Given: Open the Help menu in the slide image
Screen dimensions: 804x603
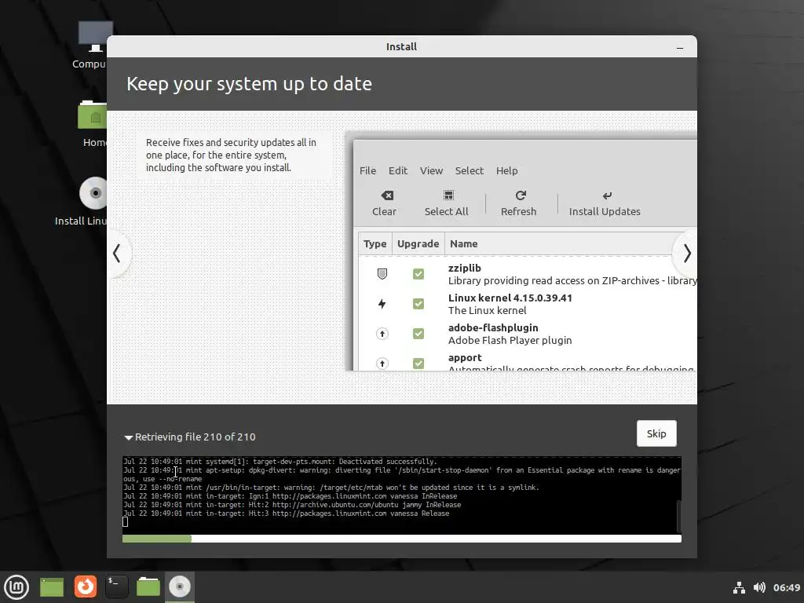Looking at the screenshot, I should click(506, 170).
